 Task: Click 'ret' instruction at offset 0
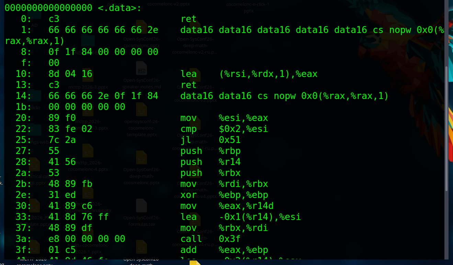pyautogui.click(x=189, y=19)
